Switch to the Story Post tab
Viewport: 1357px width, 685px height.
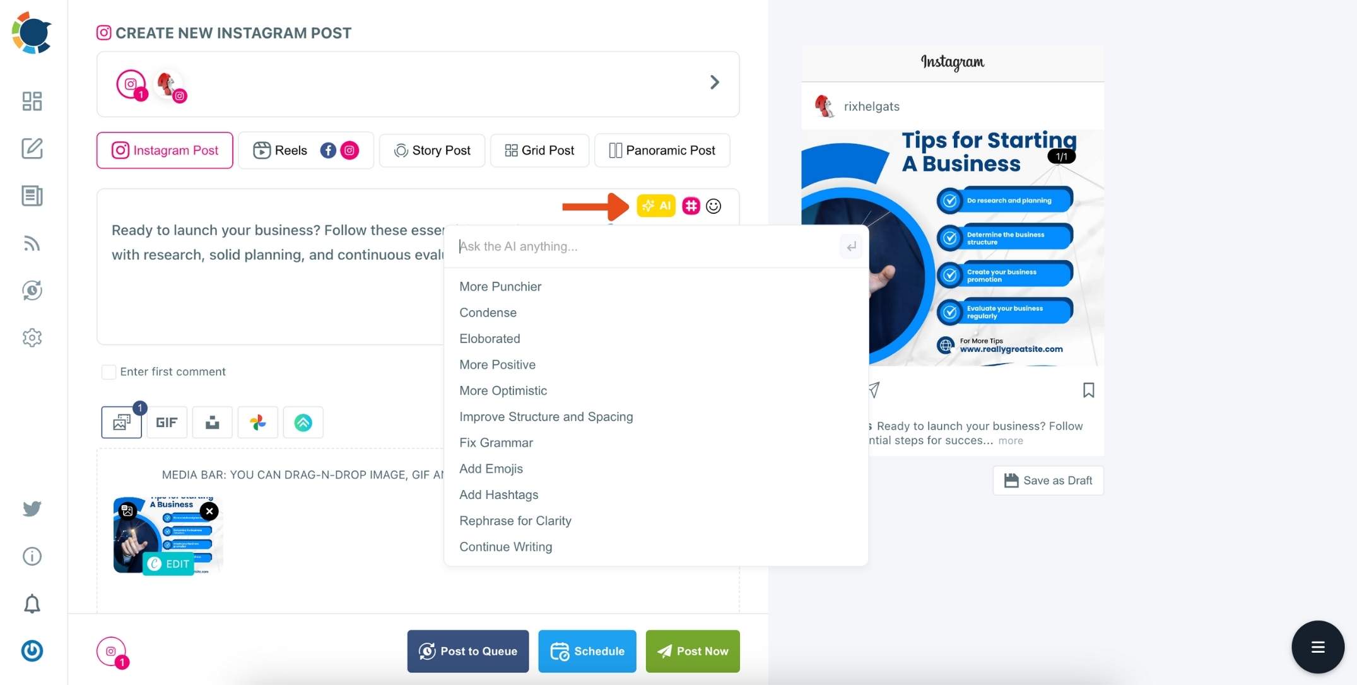click(x=432, y=150)
